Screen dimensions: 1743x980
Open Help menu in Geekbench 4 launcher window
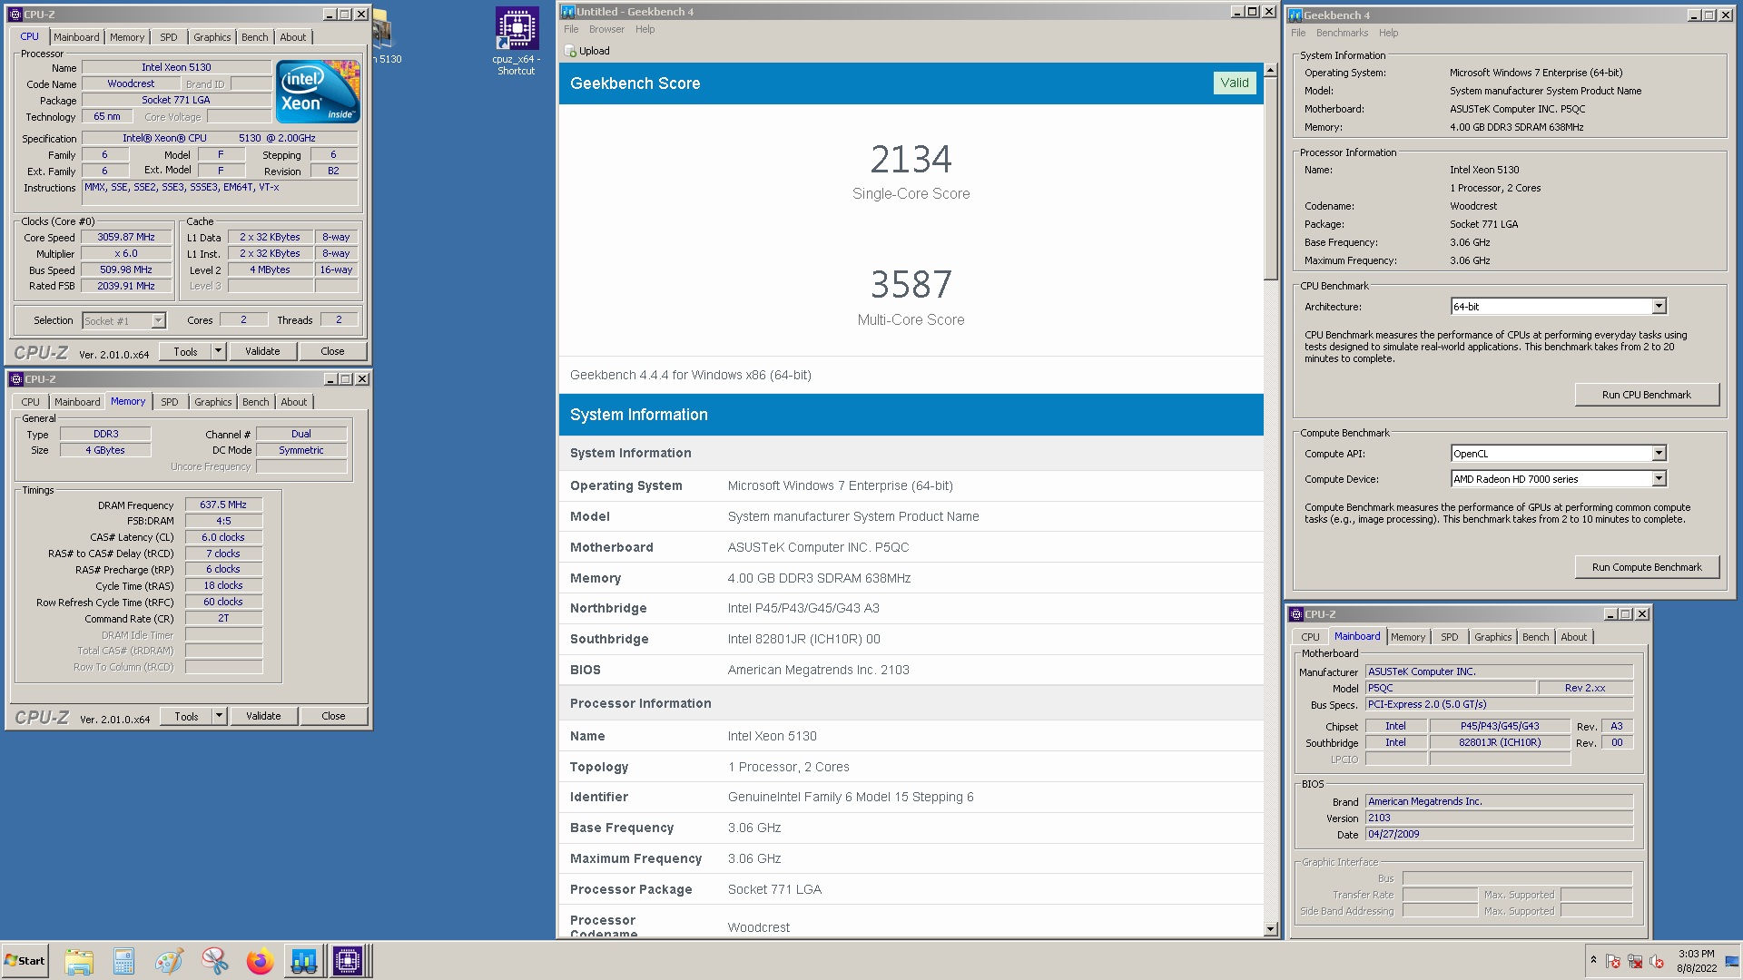tap(1388, 33)
